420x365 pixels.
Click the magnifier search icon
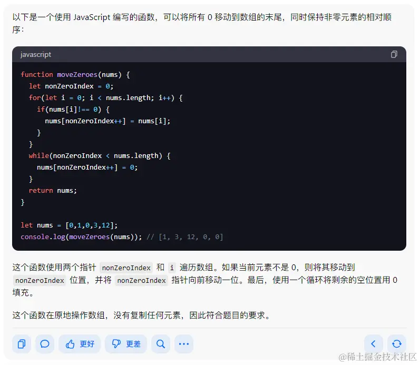pyautogui.click(x=161, y=343)
